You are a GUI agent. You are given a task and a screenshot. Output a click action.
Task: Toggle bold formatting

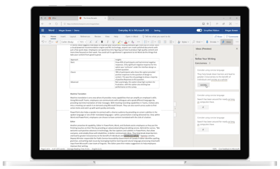pos(102,42)
